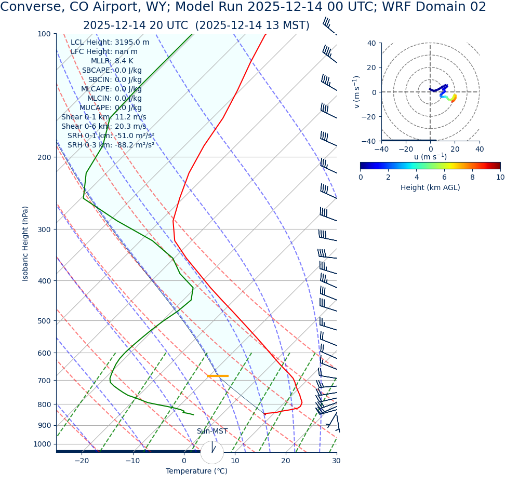Screen dimensions: 505x486
Task: Click the orange LCL marker line
Action: [217, 375]
